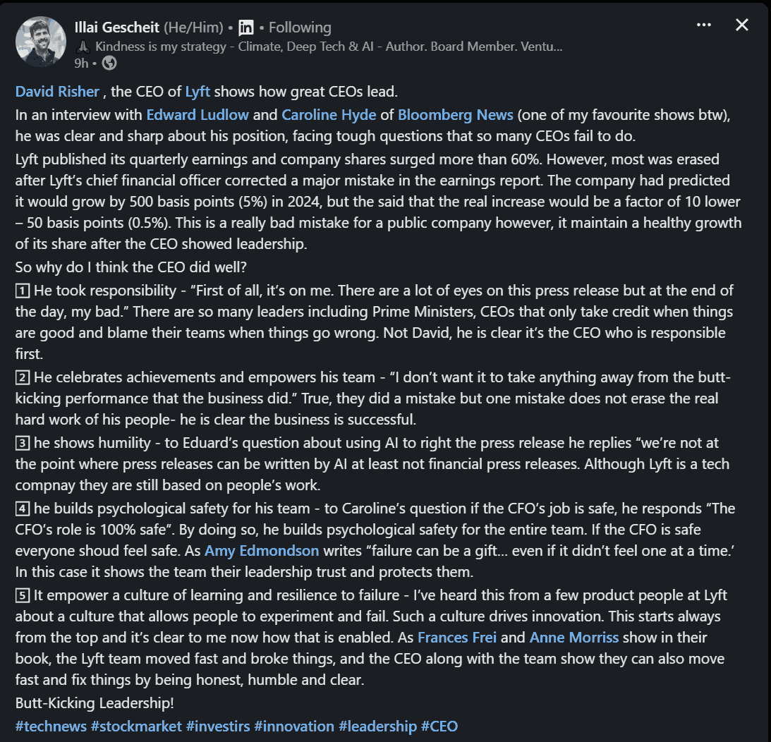The width and height of the screenshot is (771, 742).
Task: Click the LinkedIn badge icon beside author name
Action: pos(246,28)
